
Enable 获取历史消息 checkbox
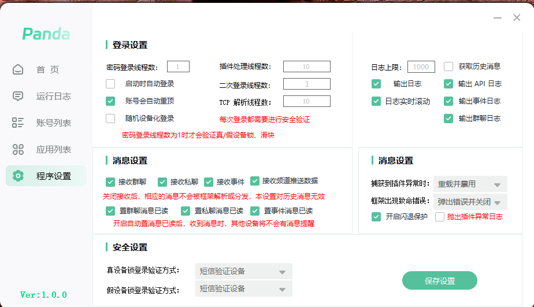point(448,66)
